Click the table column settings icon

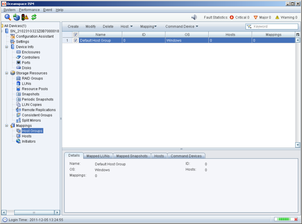298,35
